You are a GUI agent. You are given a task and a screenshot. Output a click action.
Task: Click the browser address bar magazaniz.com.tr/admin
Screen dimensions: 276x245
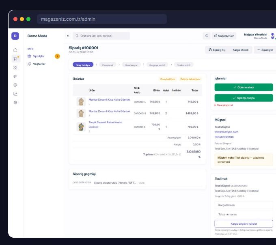coord(102,19)
